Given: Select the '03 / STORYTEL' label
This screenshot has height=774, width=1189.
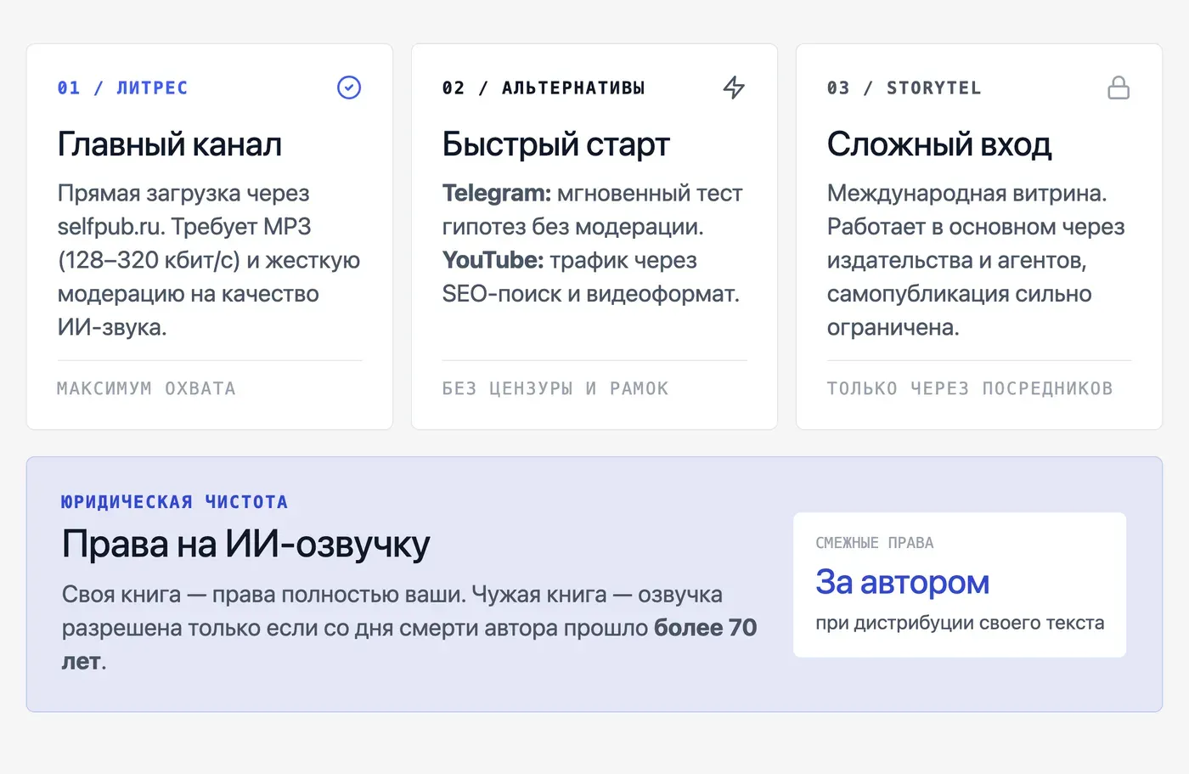Looking at the screenshot, I should click(904, 88).
